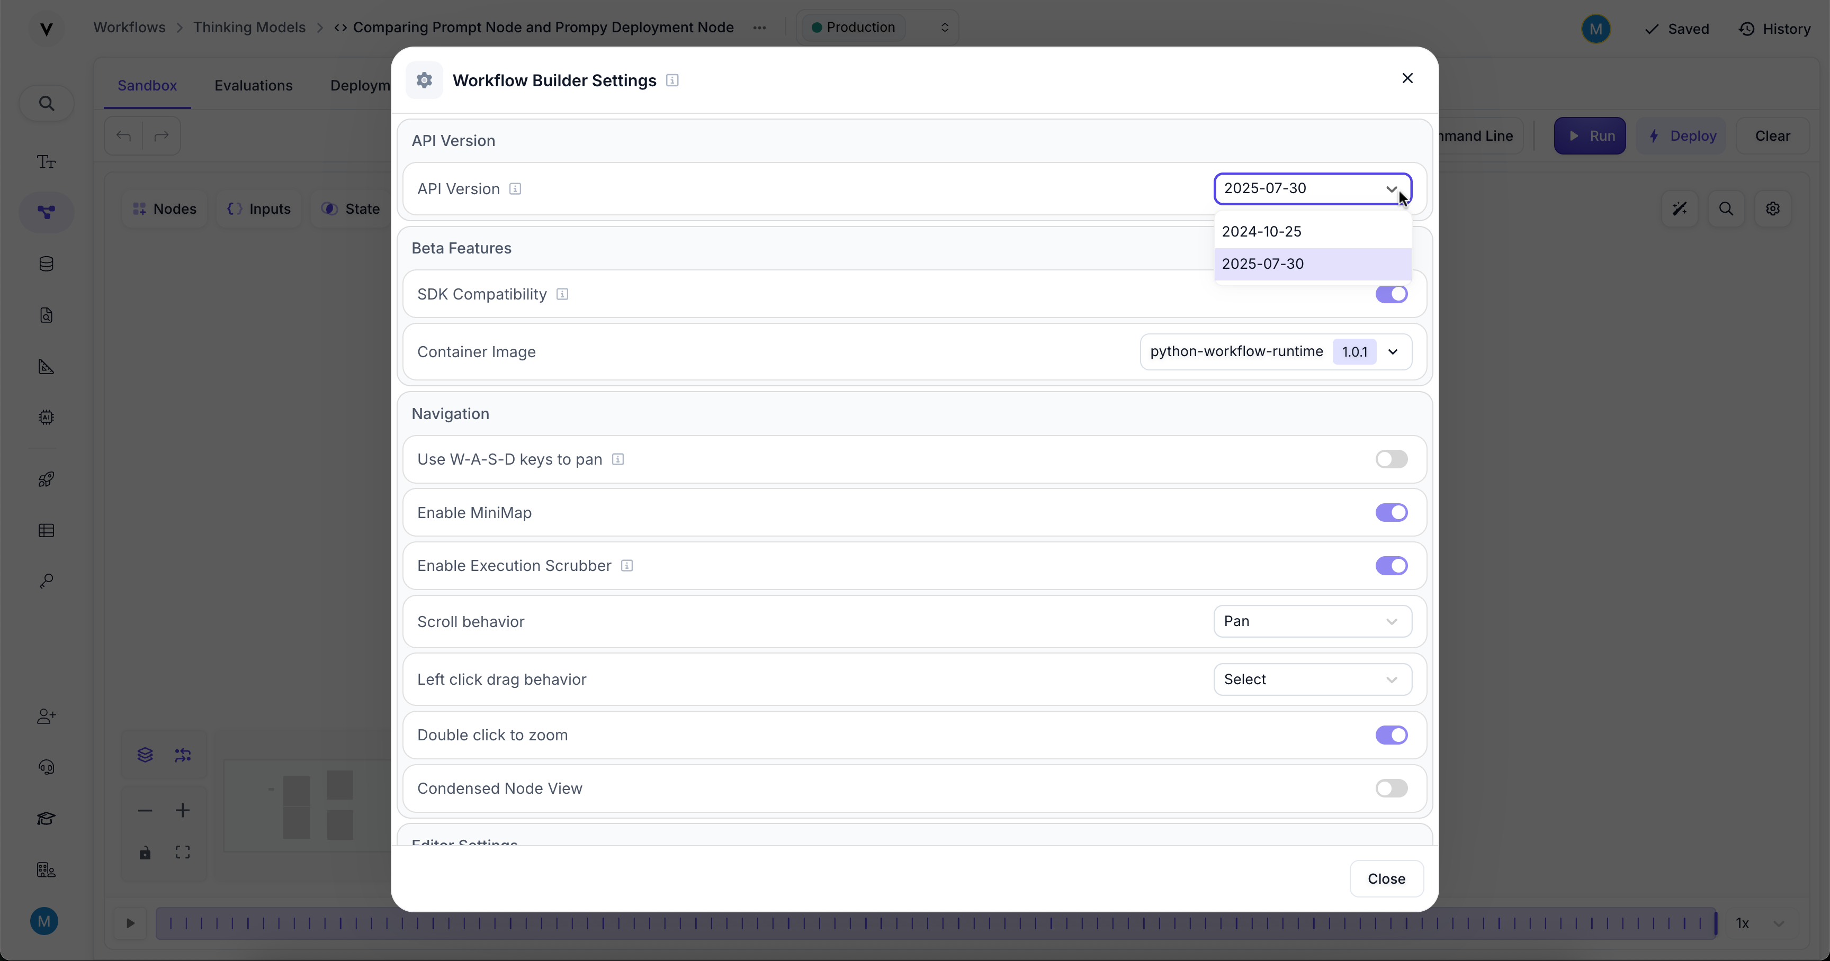Click info icon next to SDK Compatibility
The image size is (1830, 961).
point(562,295)
